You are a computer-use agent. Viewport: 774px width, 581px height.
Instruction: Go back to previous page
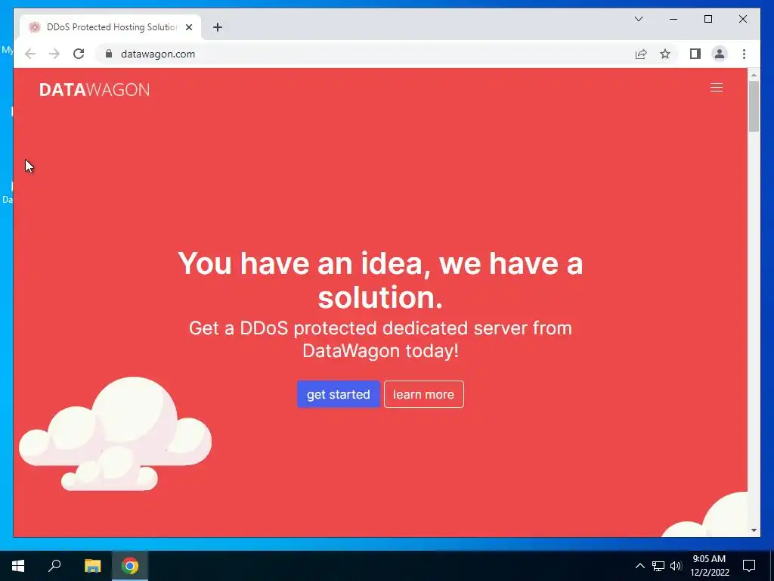30,54
